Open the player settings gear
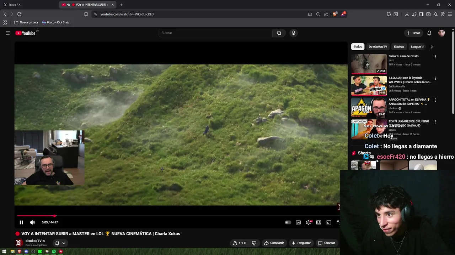Image resolution: width=455 pixels, height=255 pixels. coord(309,222)
